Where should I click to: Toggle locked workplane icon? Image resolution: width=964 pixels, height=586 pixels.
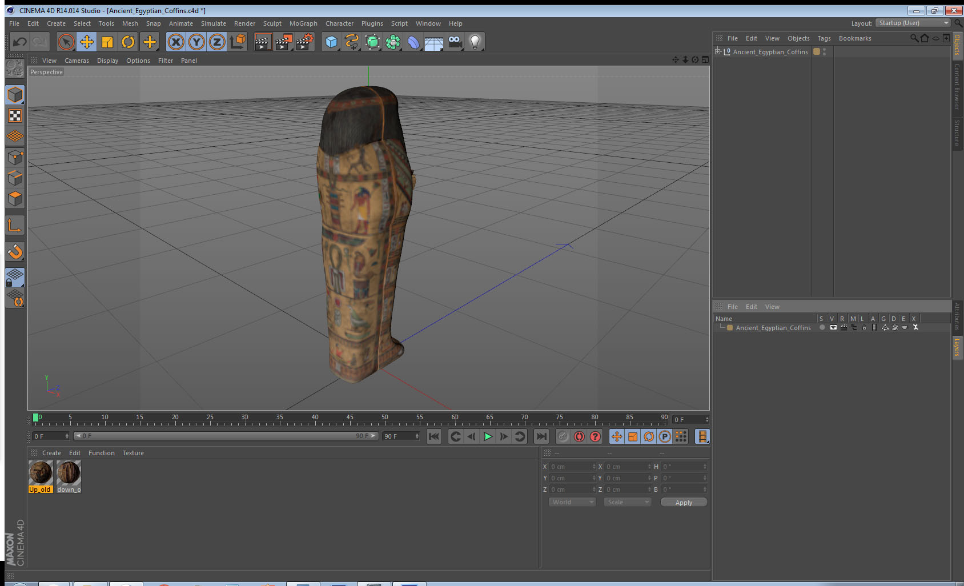click(x=15, y=278)
